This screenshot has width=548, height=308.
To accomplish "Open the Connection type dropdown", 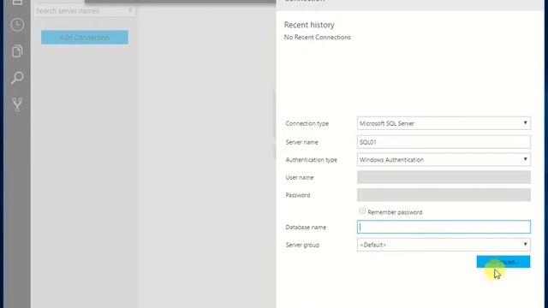I will click(444, 123).
